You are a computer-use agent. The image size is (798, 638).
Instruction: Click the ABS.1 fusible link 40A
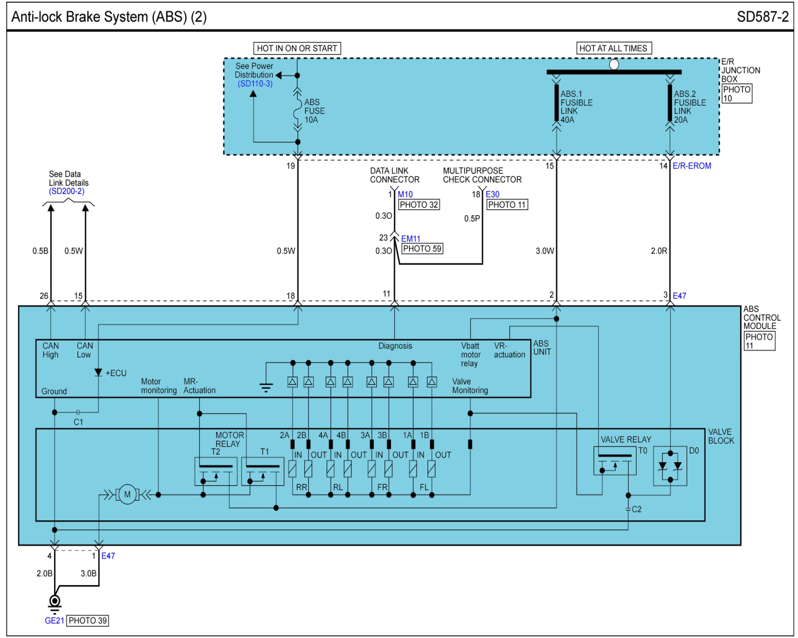click(556, 103)
